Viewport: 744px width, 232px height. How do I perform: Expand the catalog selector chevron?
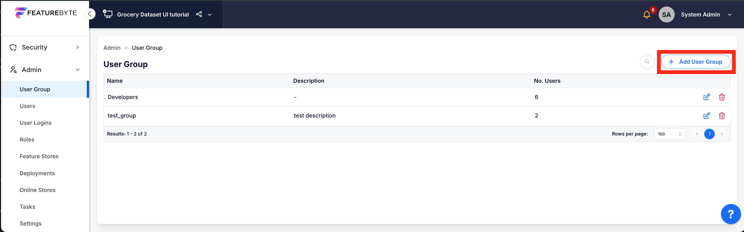coord(210,15)
